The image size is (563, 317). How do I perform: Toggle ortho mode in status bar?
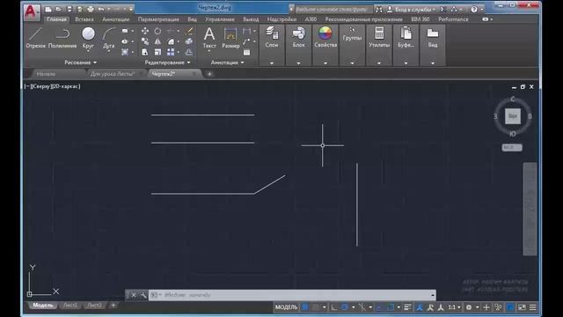[334, 307]
